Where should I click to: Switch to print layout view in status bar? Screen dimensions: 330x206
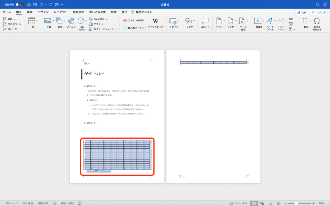254,203
